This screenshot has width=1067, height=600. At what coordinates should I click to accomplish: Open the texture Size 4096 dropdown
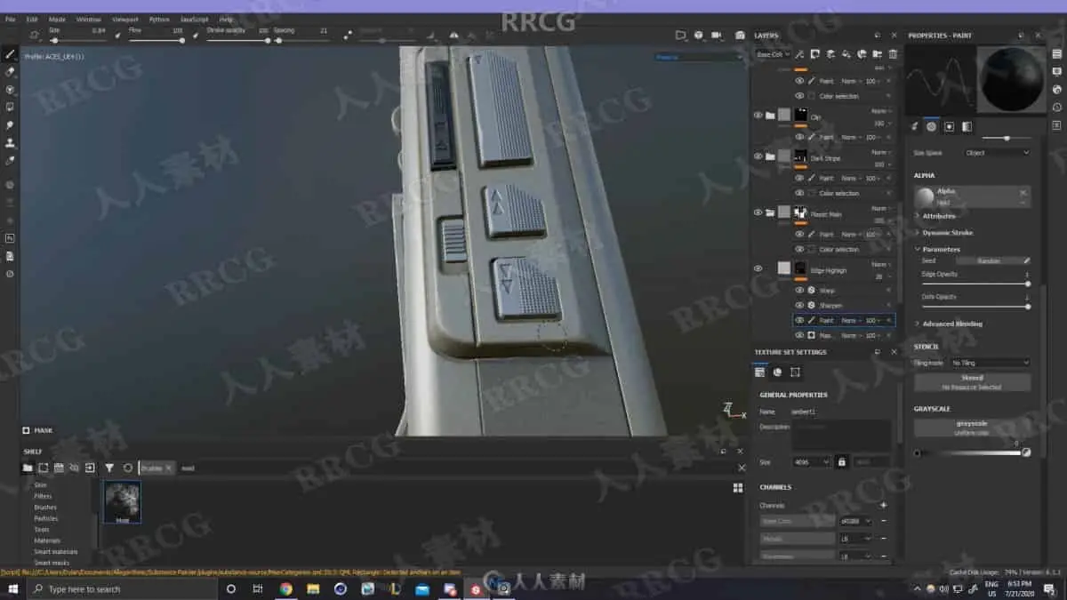[811, 462]
